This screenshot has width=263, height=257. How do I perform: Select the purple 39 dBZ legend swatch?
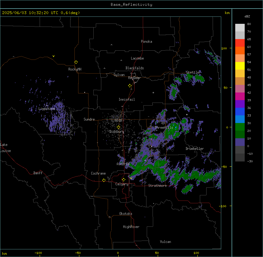point(240,104)
